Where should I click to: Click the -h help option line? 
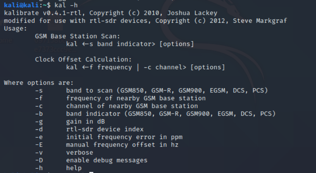pos(58,168)
